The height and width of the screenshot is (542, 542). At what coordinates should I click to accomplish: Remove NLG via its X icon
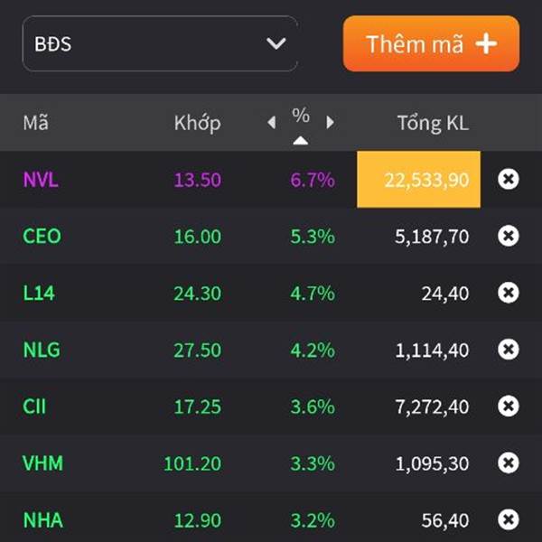[x=509, y=350]
